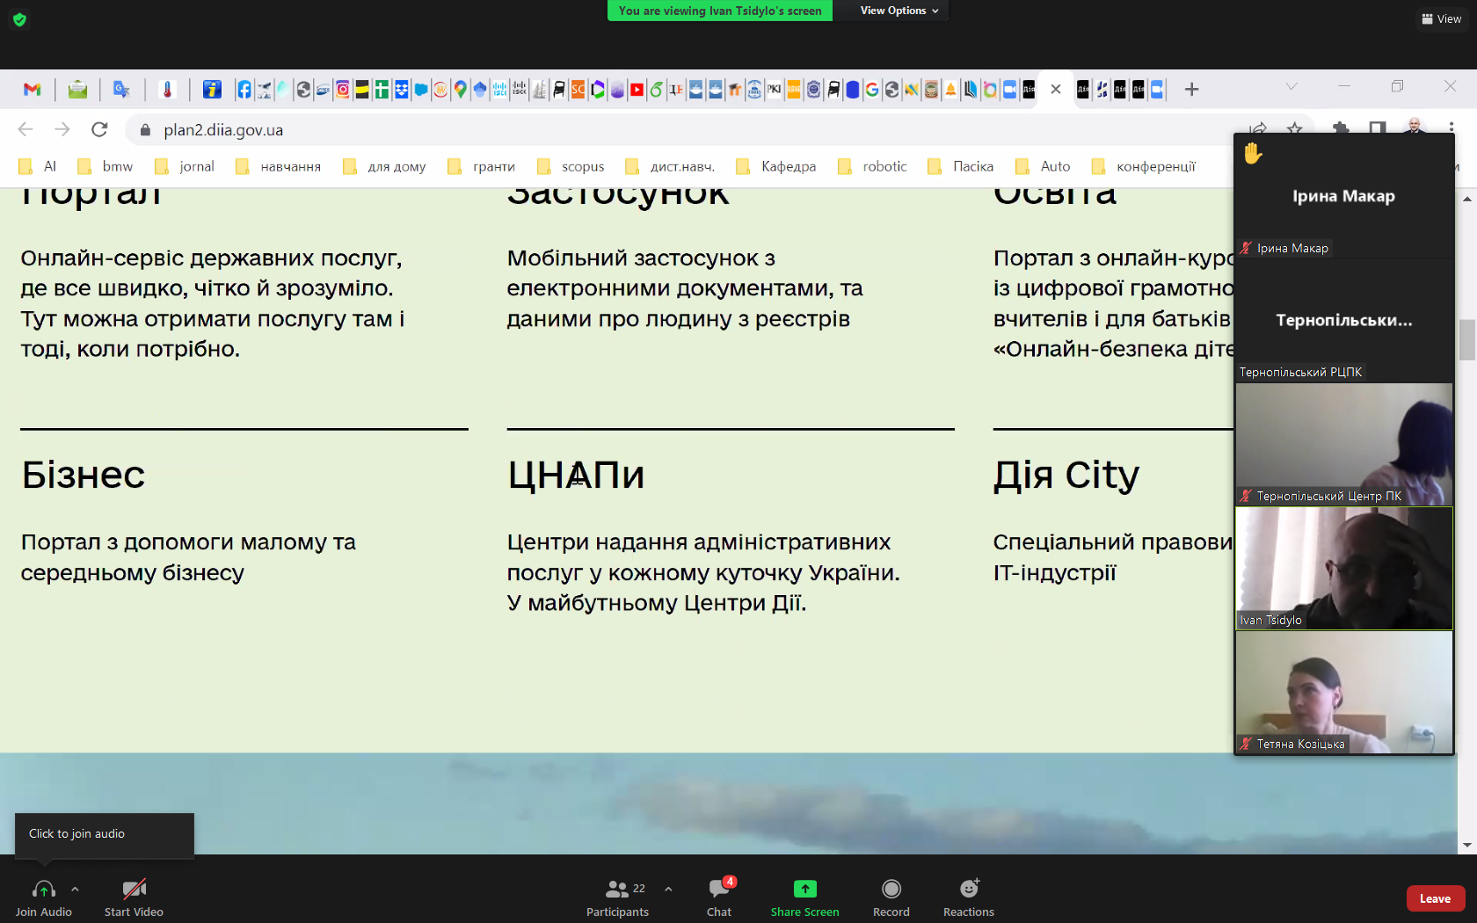The height and width of the screenshot is (923, 1477).
Task: Go forward in browser history
Action: click(x=62, y=130)
